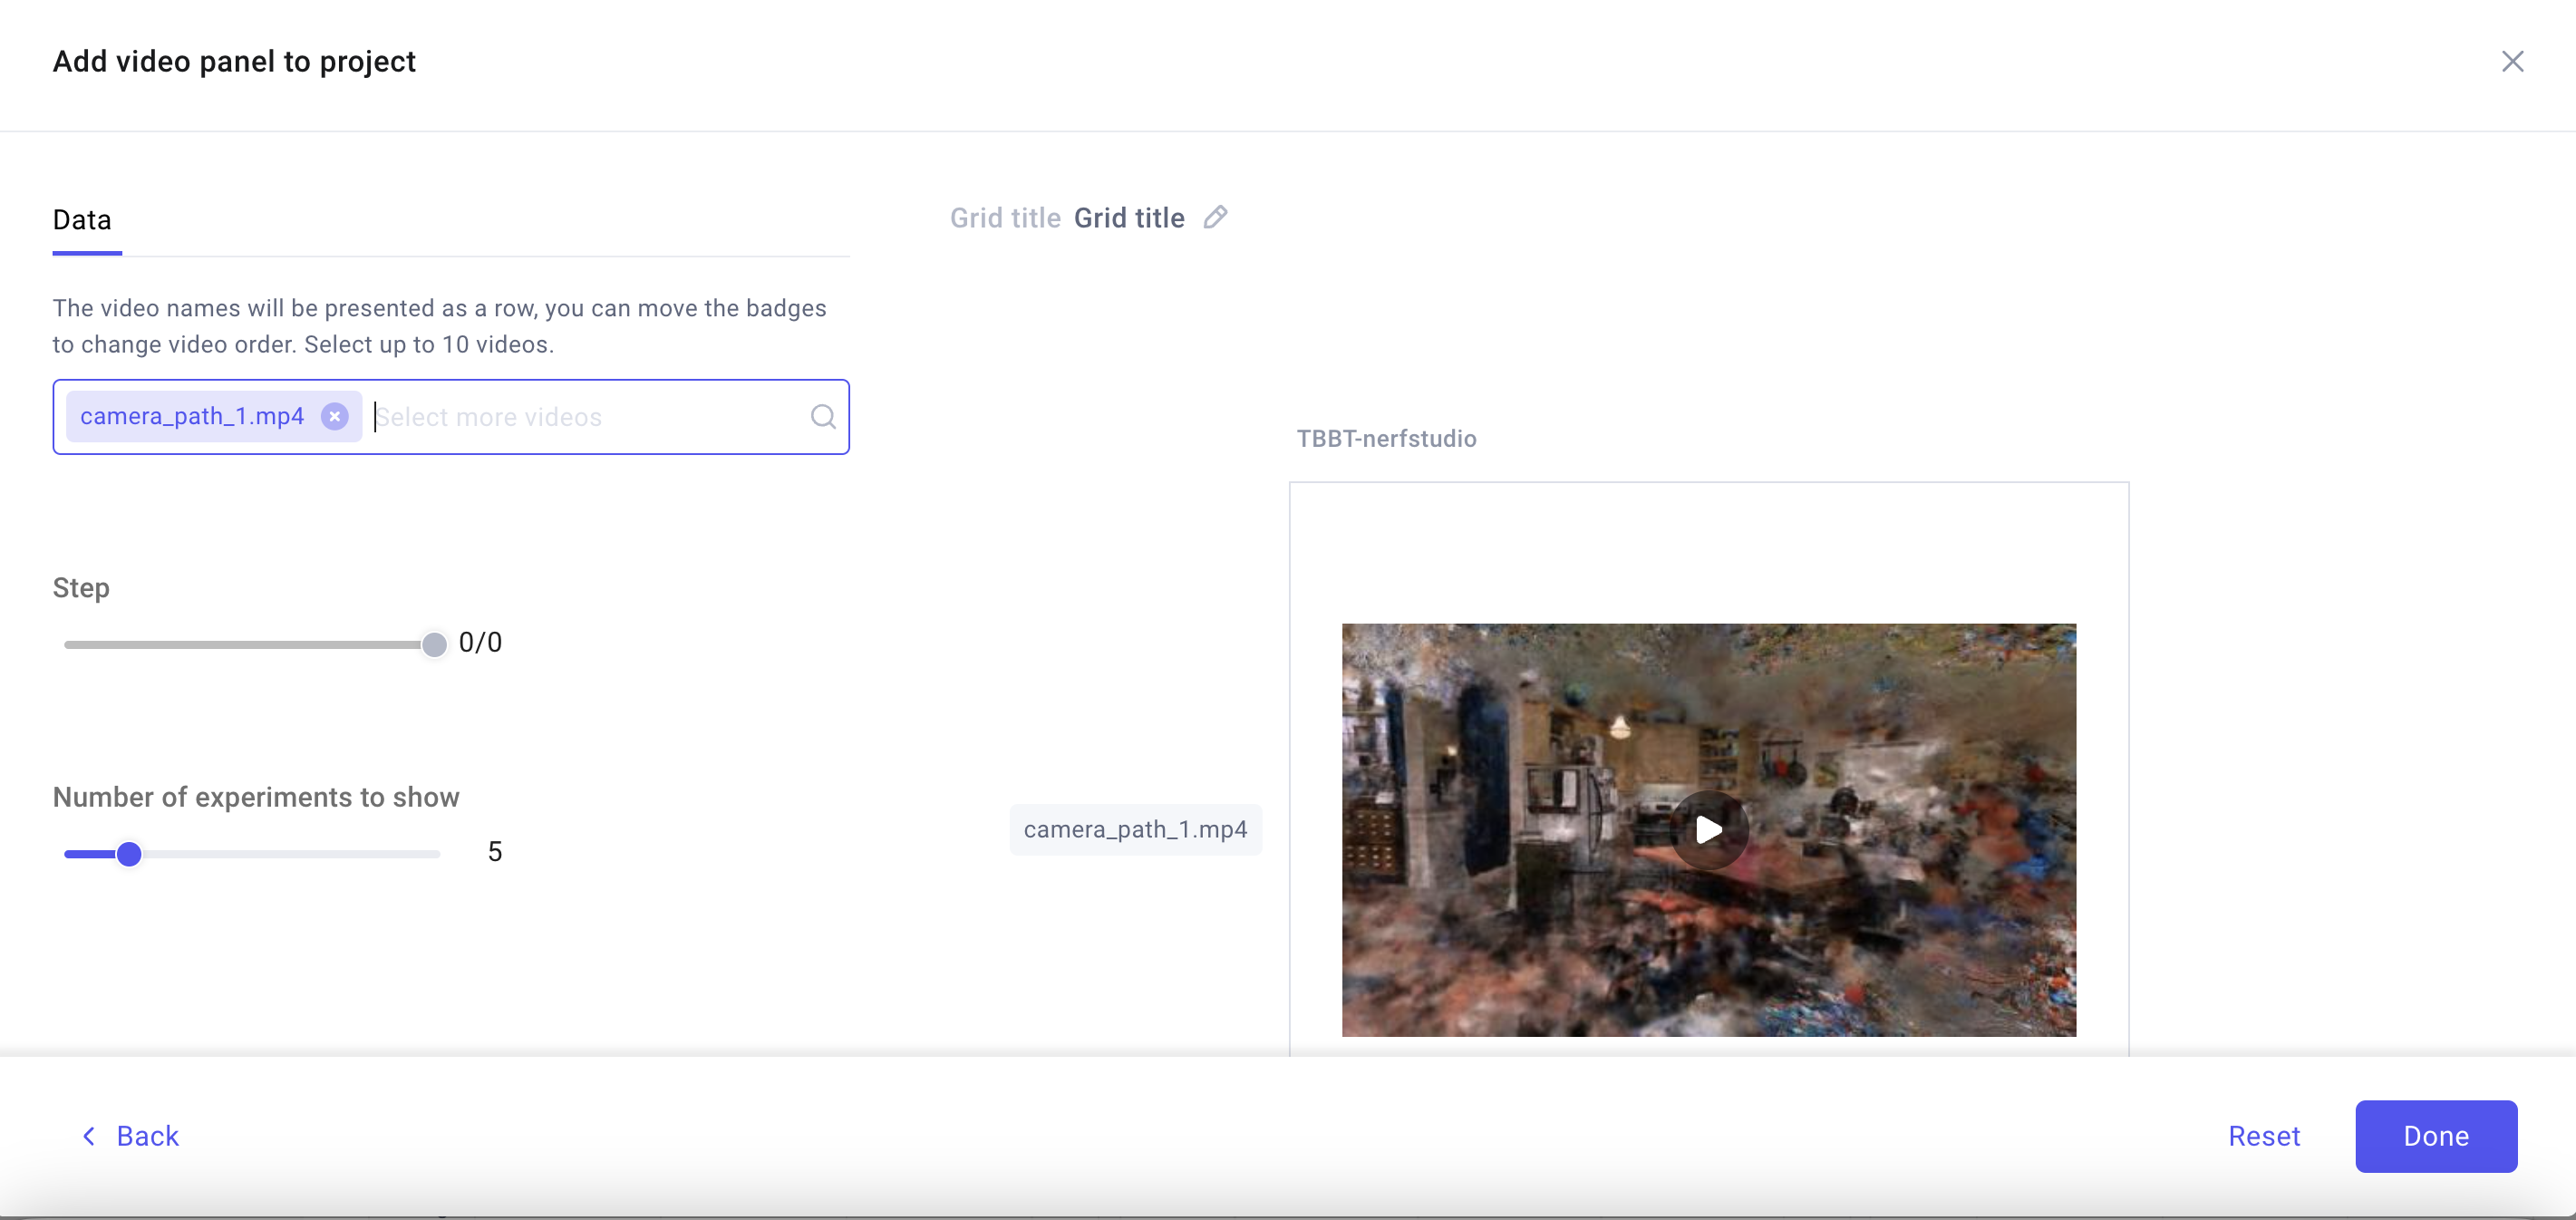The image size is (2576, 1220).
Task: Click the Step slider handle
Action: [x=434, y=644]
